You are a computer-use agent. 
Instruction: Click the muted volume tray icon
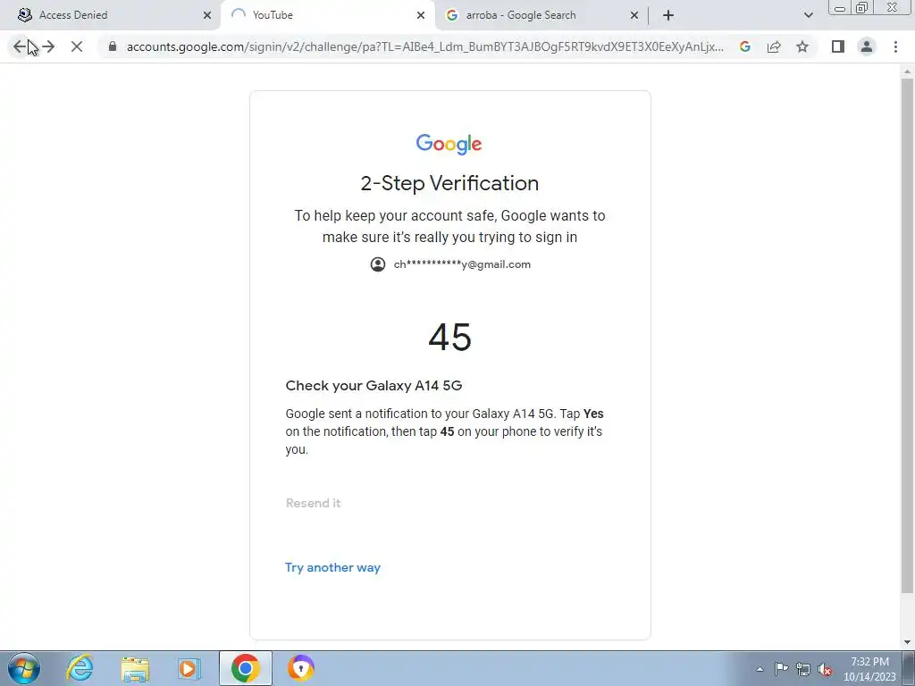pos(825,669)
